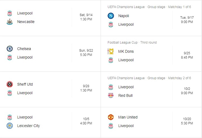Click the Sheff Utd club crest

point(10,84)
